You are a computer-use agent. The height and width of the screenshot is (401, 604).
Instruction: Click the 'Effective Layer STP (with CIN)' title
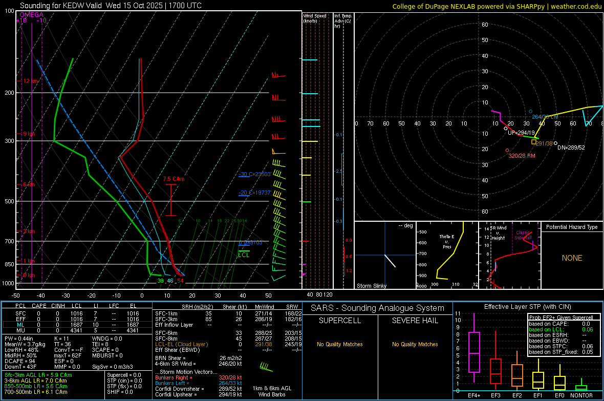tap(527, 307)
